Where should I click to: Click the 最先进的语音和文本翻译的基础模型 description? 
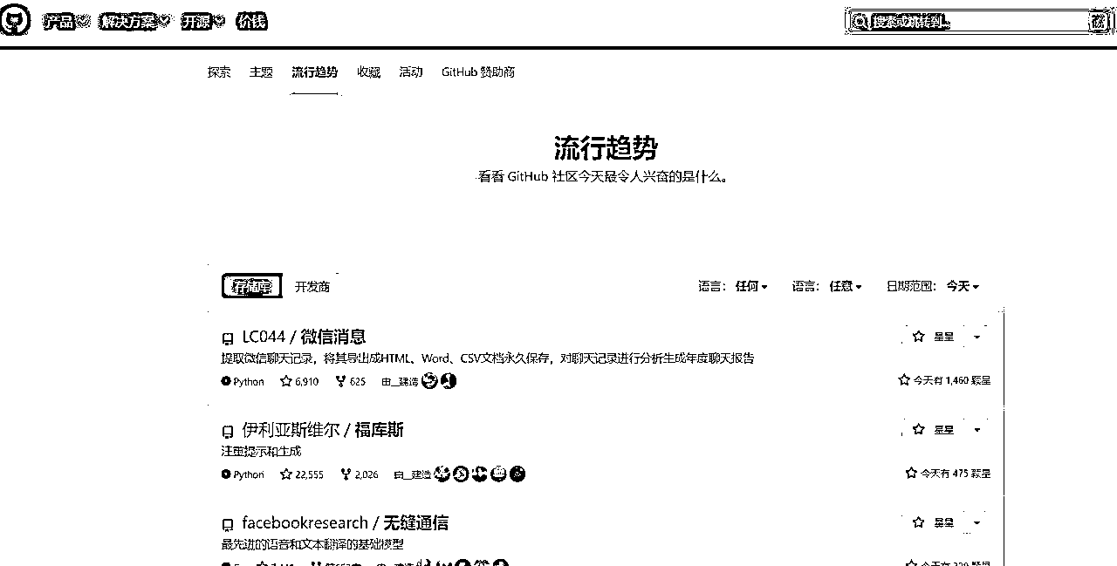(x=312, y=544)
